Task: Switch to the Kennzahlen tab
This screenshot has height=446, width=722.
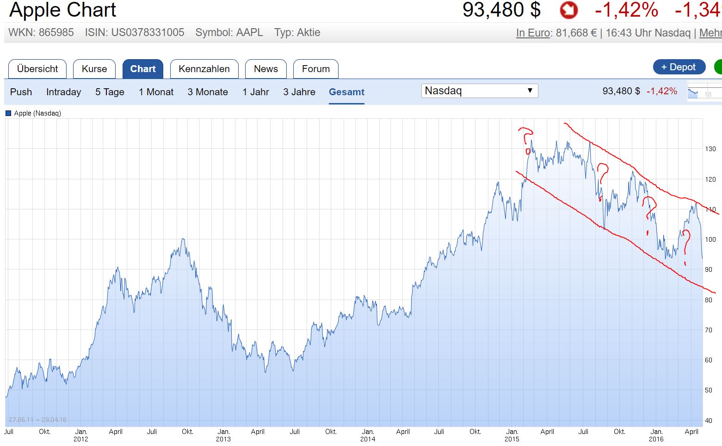Action: click(204, 69)
